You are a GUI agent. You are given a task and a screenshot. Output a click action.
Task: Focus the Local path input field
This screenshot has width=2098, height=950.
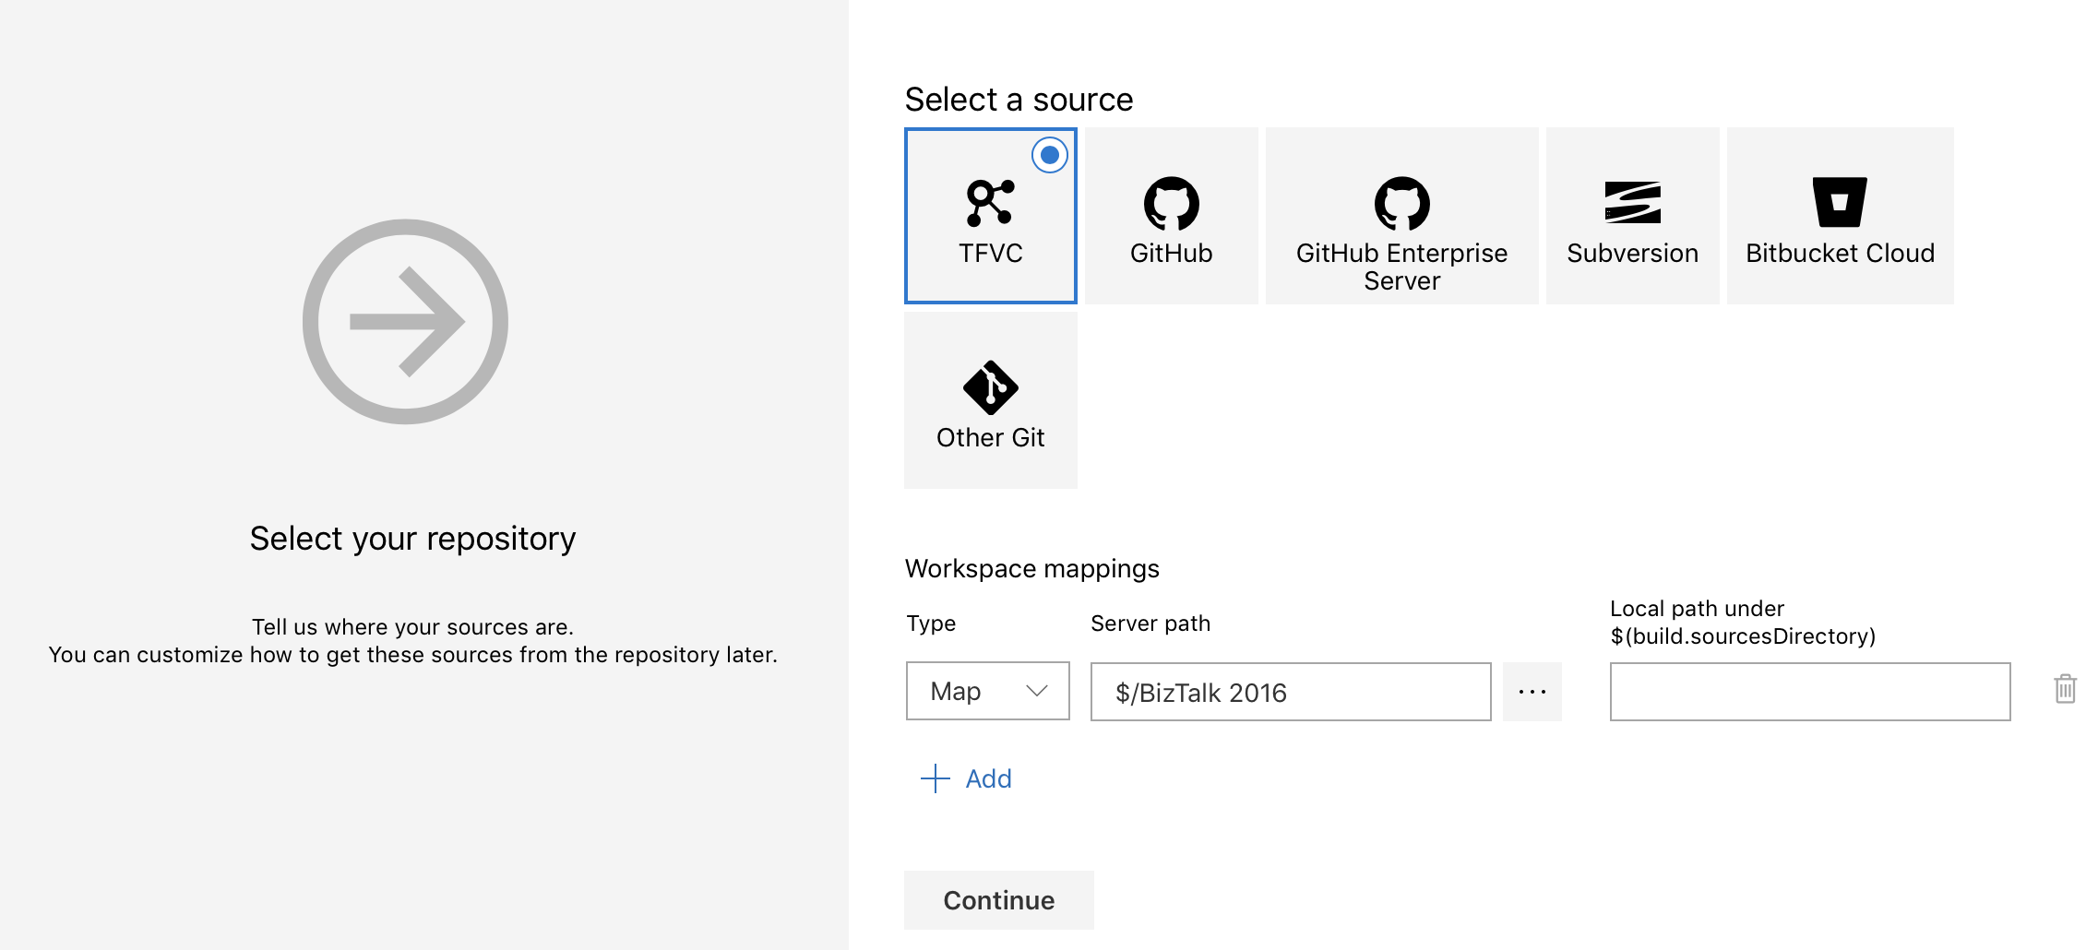pos(1809,692)
